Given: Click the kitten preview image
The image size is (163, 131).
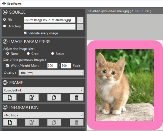Looking at the screenshot, I should coord(125,85).
